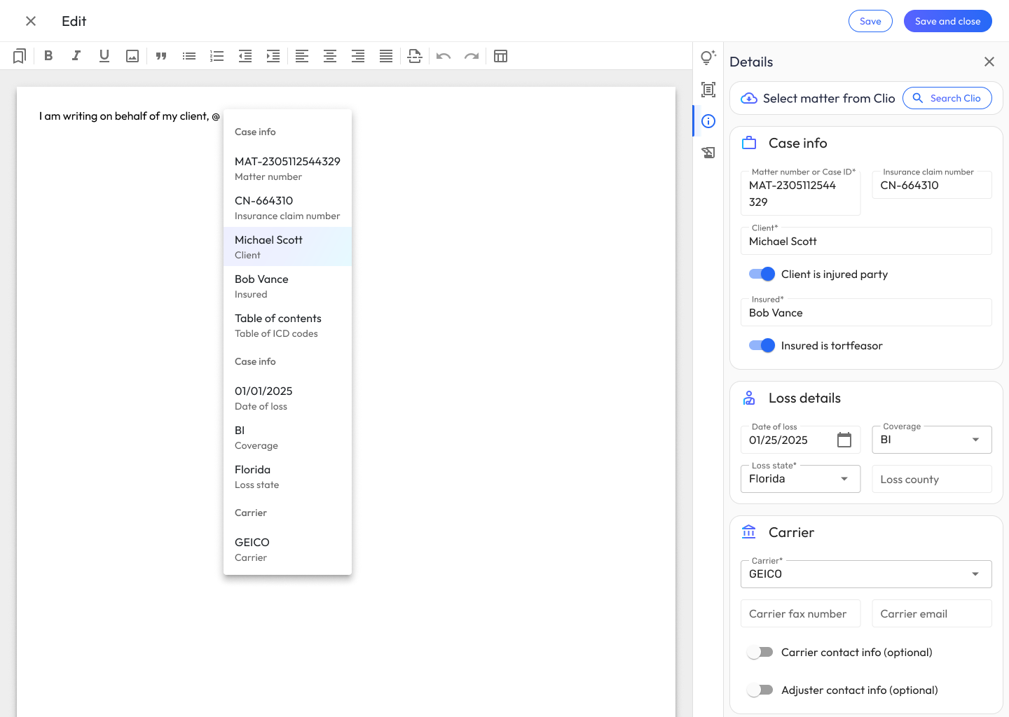The image size is (1009, 717).
Task: Toggle Client is injured party switch
Action: pos(762,274)
